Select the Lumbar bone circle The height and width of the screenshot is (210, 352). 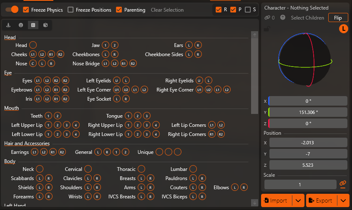tap(193, 169)
